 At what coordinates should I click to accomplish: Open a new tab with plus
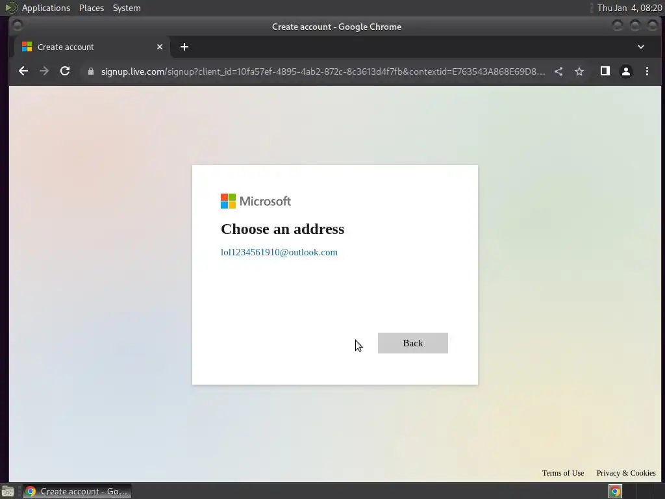184,47
